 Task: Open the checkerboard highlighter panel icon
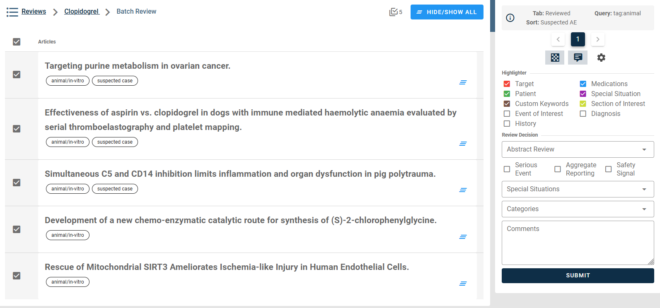click(555, 58)
